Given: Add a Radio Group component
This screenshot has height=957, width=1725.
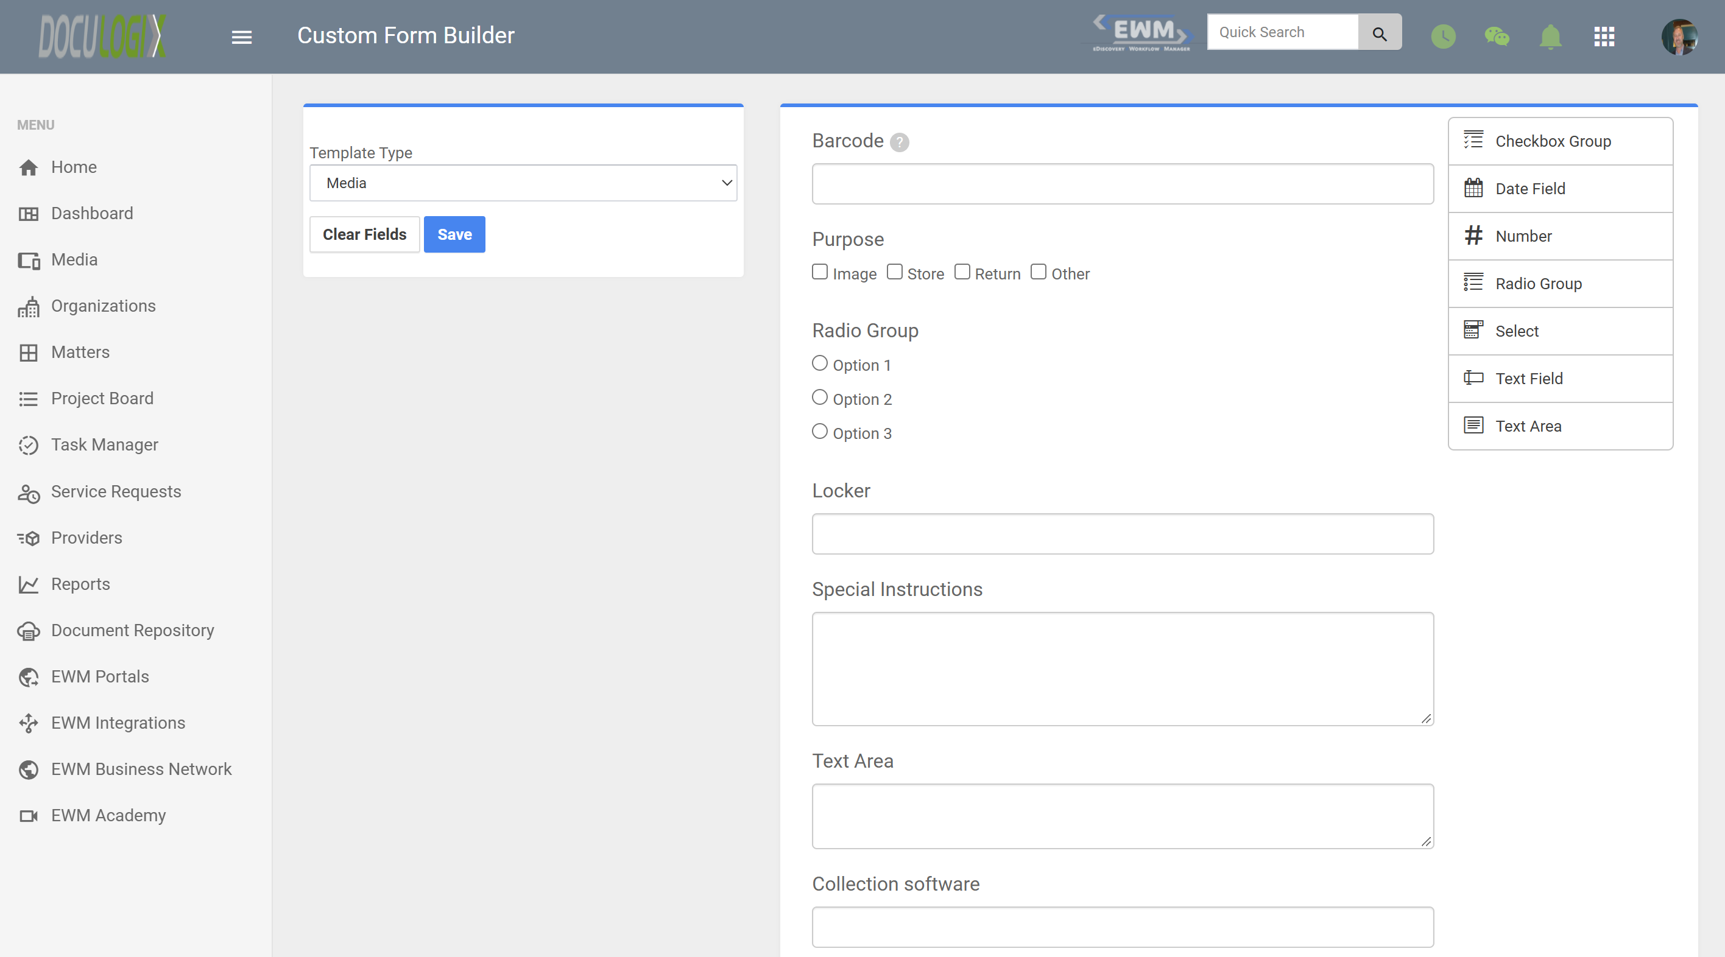Looking at the screenshot, I should (1561, 284).
